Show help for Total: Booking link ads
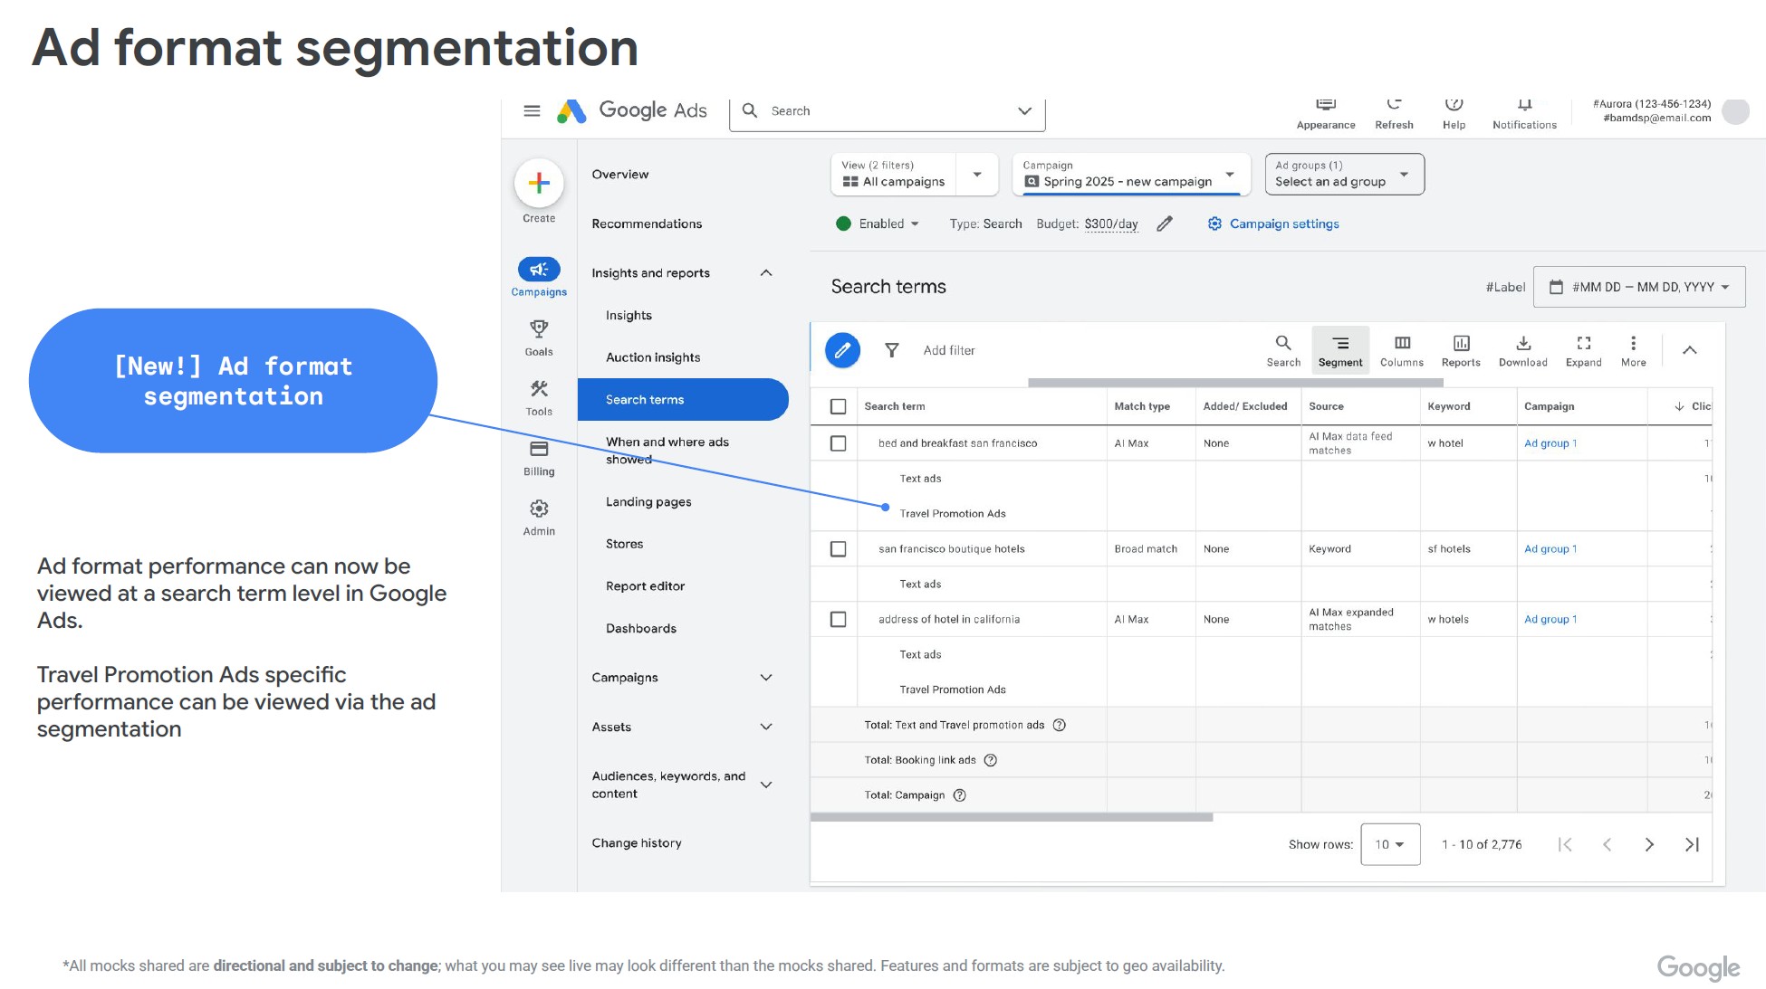The height and width of the screenshot is (989, 1766). click(991, 760)
